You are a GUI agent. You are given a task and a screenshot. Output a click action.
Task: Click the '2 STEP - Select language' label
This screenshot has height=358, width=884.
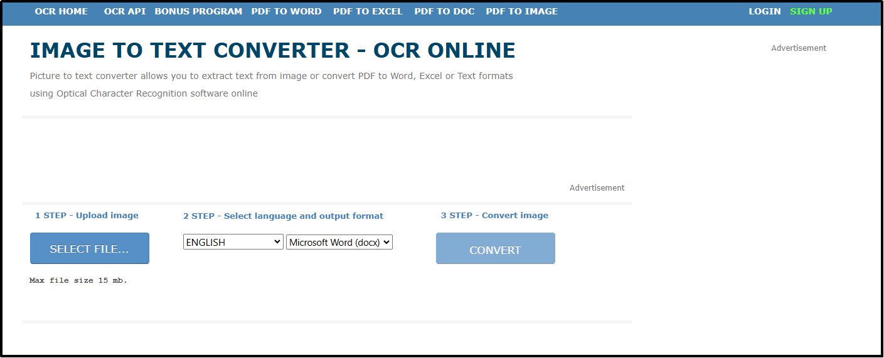(283, 216)
